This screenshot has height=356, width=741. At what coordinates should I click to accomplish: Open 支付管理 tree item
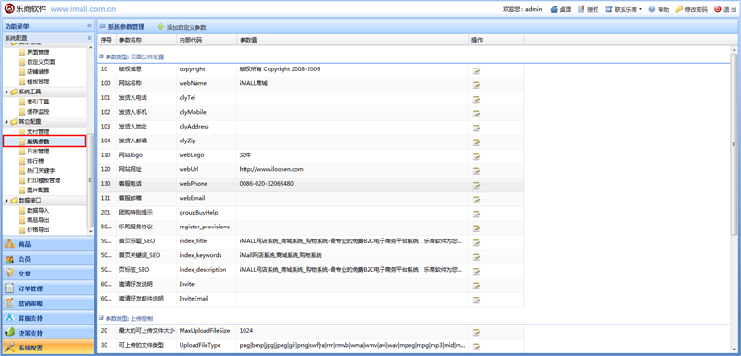pyautogui.click(x=38, y=131)
